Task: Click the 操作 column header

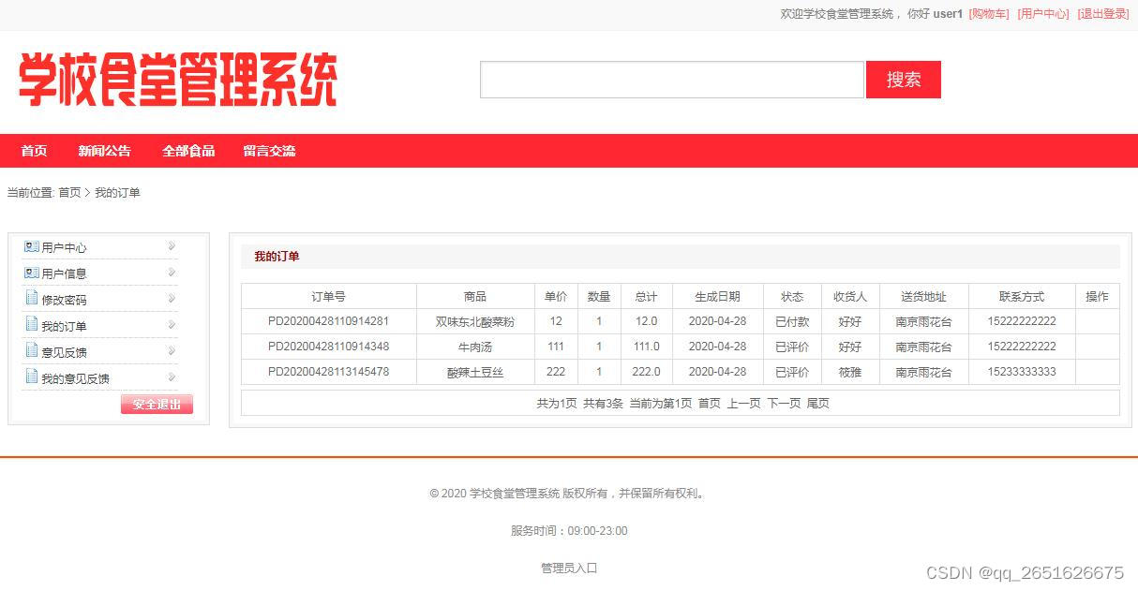Action: pos(1097,296)
